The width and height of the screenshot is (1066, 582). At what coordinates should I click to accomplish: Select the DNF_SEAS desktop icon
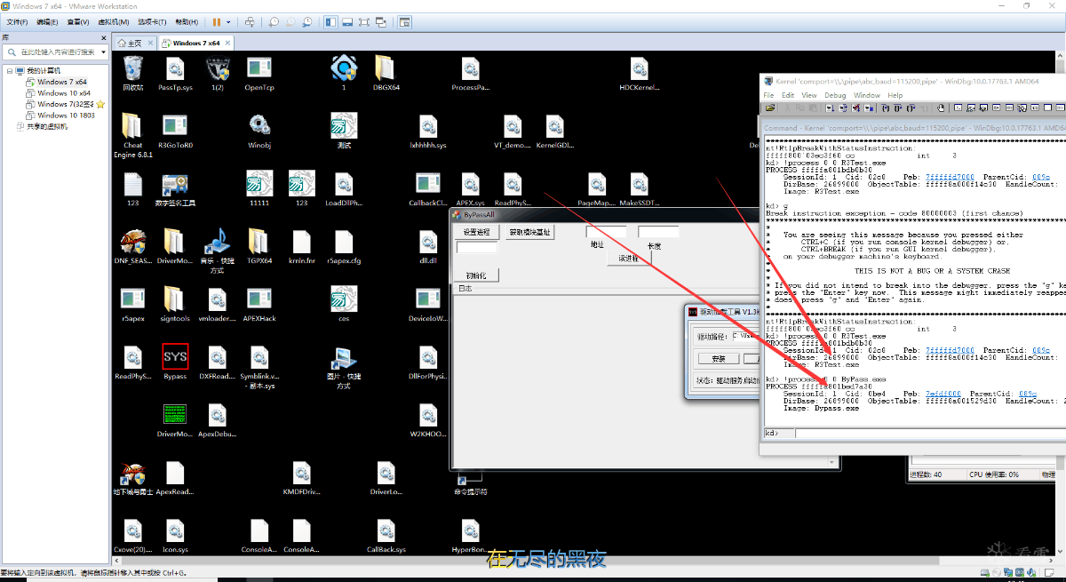click(132, 247)
